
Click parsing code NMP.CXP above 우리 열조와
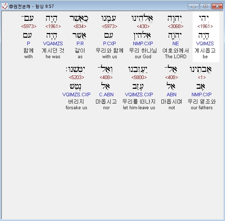pyautogui.click(x=202, y=95)
